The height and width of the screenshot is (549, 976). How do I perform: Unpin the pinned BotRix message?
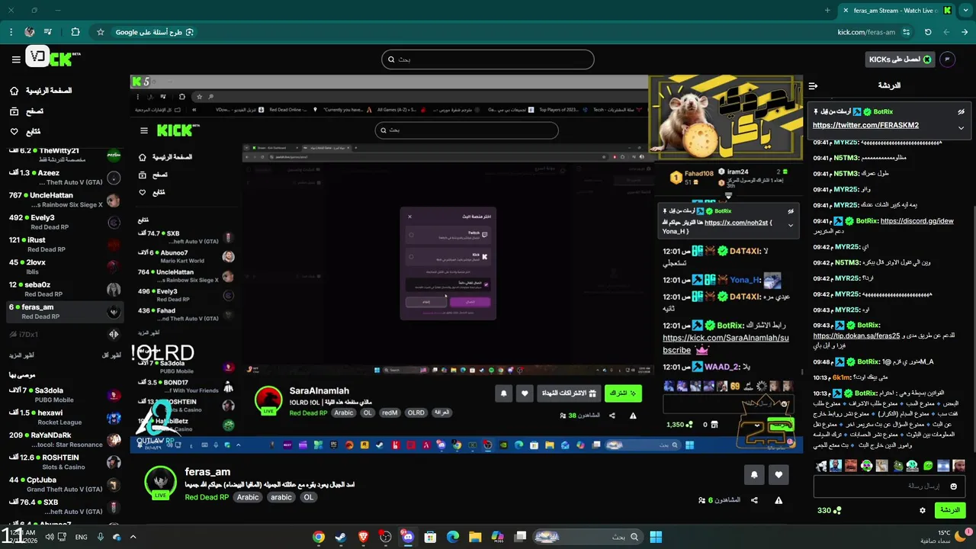coord(961,112)
